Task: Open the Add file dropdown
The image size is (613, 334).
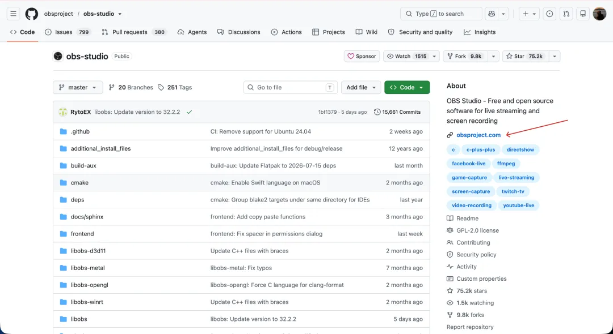Action: 361,87
